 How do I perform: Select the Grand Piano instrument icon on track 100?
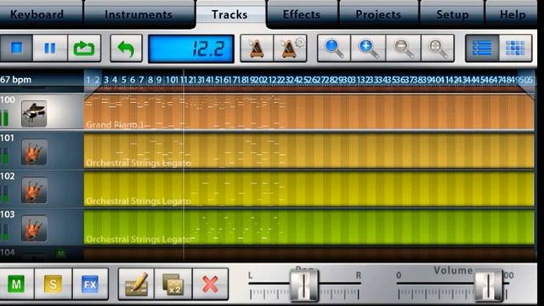pyautogui.click(x=34, y=114)
